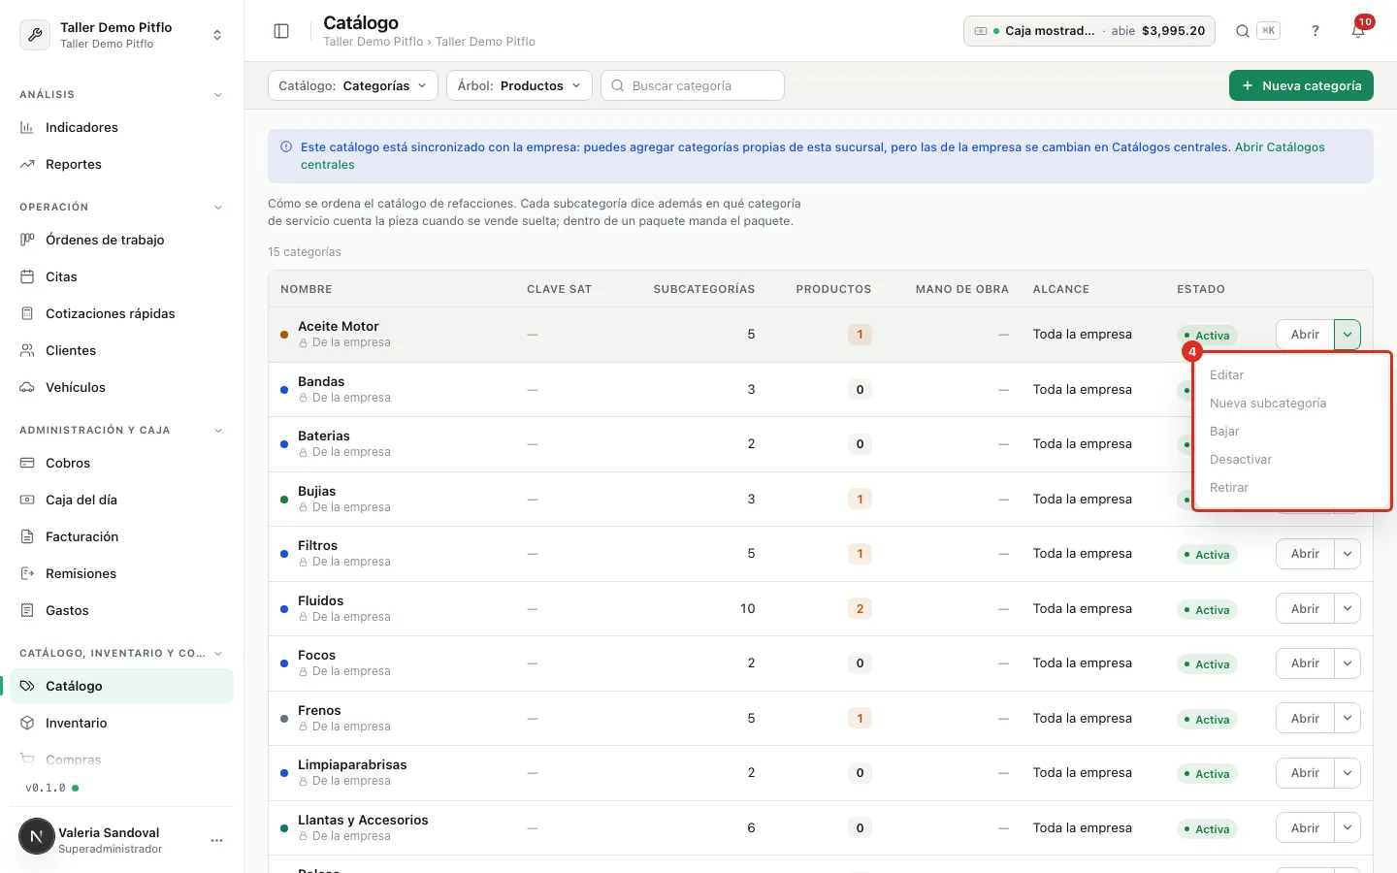Open the notifications bell
1397x873 pixels.
click(1358, 31)
